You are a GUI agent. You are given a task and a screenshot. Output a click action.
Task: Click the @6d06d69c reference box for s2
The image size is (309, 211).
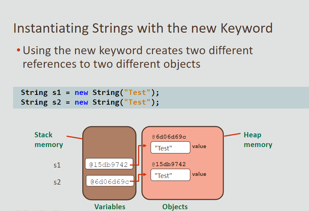(109, 180)
